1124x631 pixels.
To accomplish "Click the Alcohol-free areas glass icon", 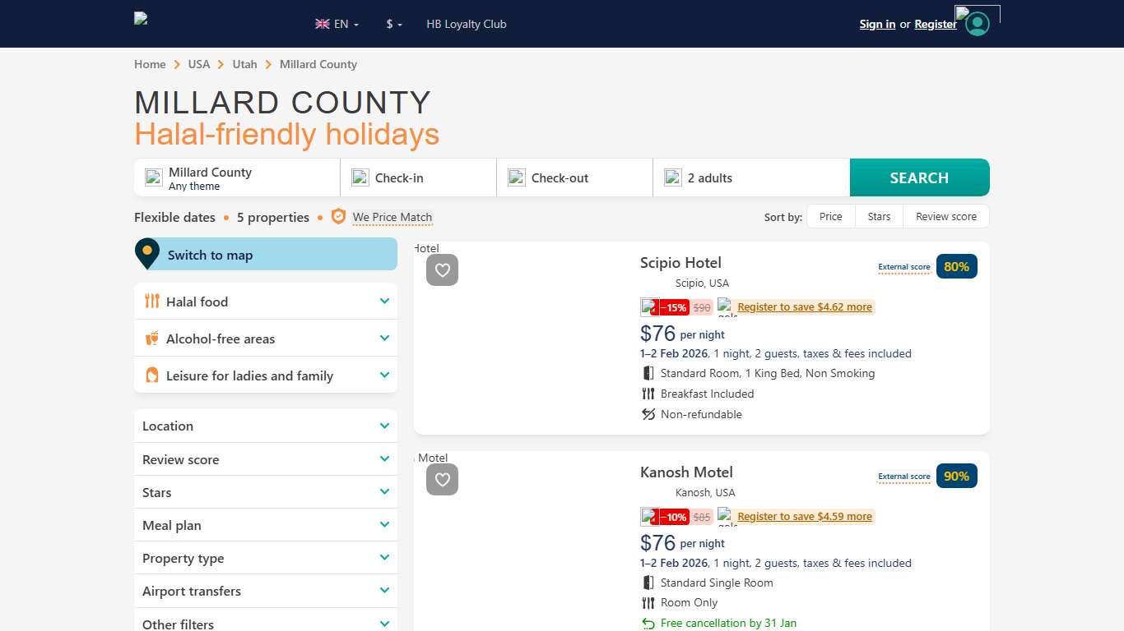I will point(152,339).
